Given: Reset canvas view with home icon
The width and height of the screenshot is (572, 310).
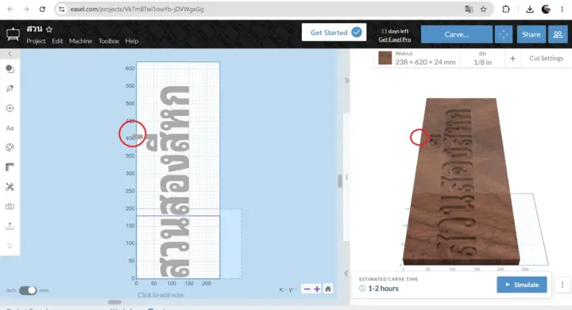Looking at the screenshot, I should [x=328, y=289].
